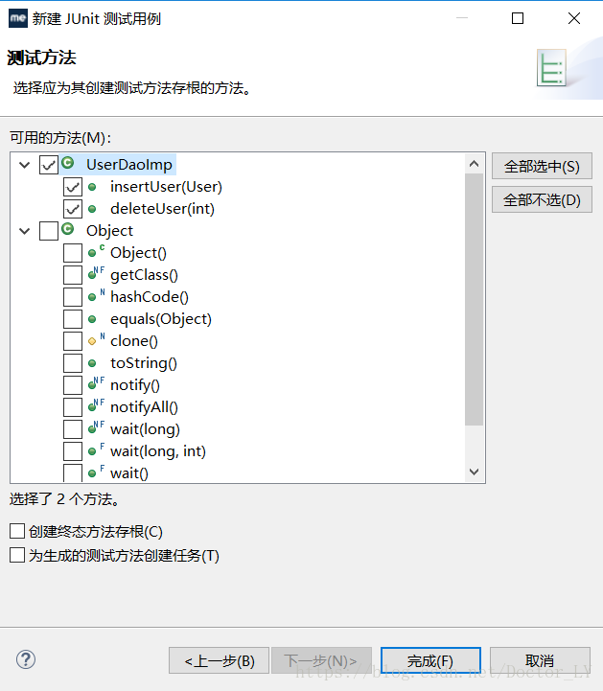The image size is (603, 691).
Task: Click the method list vertical scrollbar thumb
Action: click(475, 300)
